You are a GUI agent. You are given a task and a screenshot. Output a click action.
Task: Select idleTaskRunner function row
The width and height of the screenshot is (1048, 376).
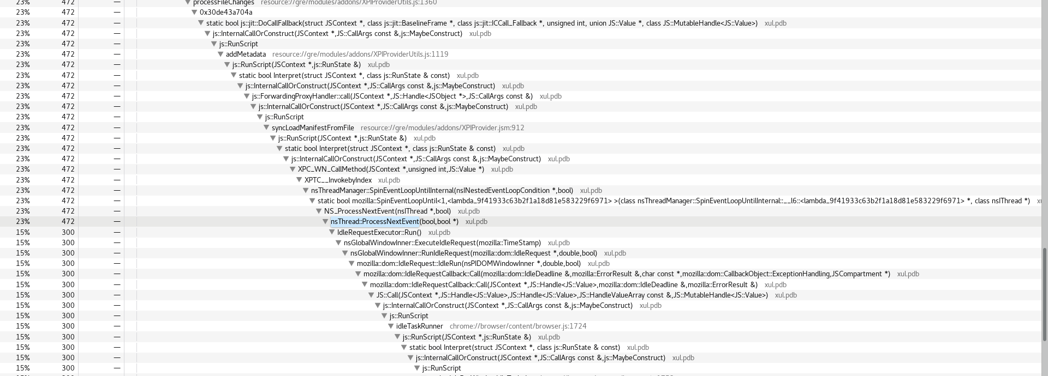(520, 326)
